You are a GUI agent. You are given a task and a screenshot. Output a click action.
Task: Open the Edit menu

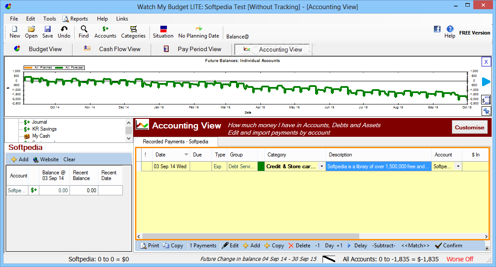(x=31, y=19)
